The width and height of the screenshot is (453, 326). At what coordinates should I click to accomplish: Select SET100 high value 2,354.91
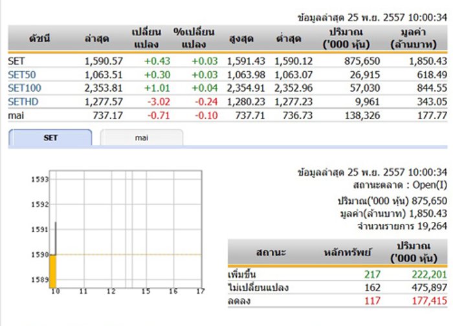click(246, 88)
